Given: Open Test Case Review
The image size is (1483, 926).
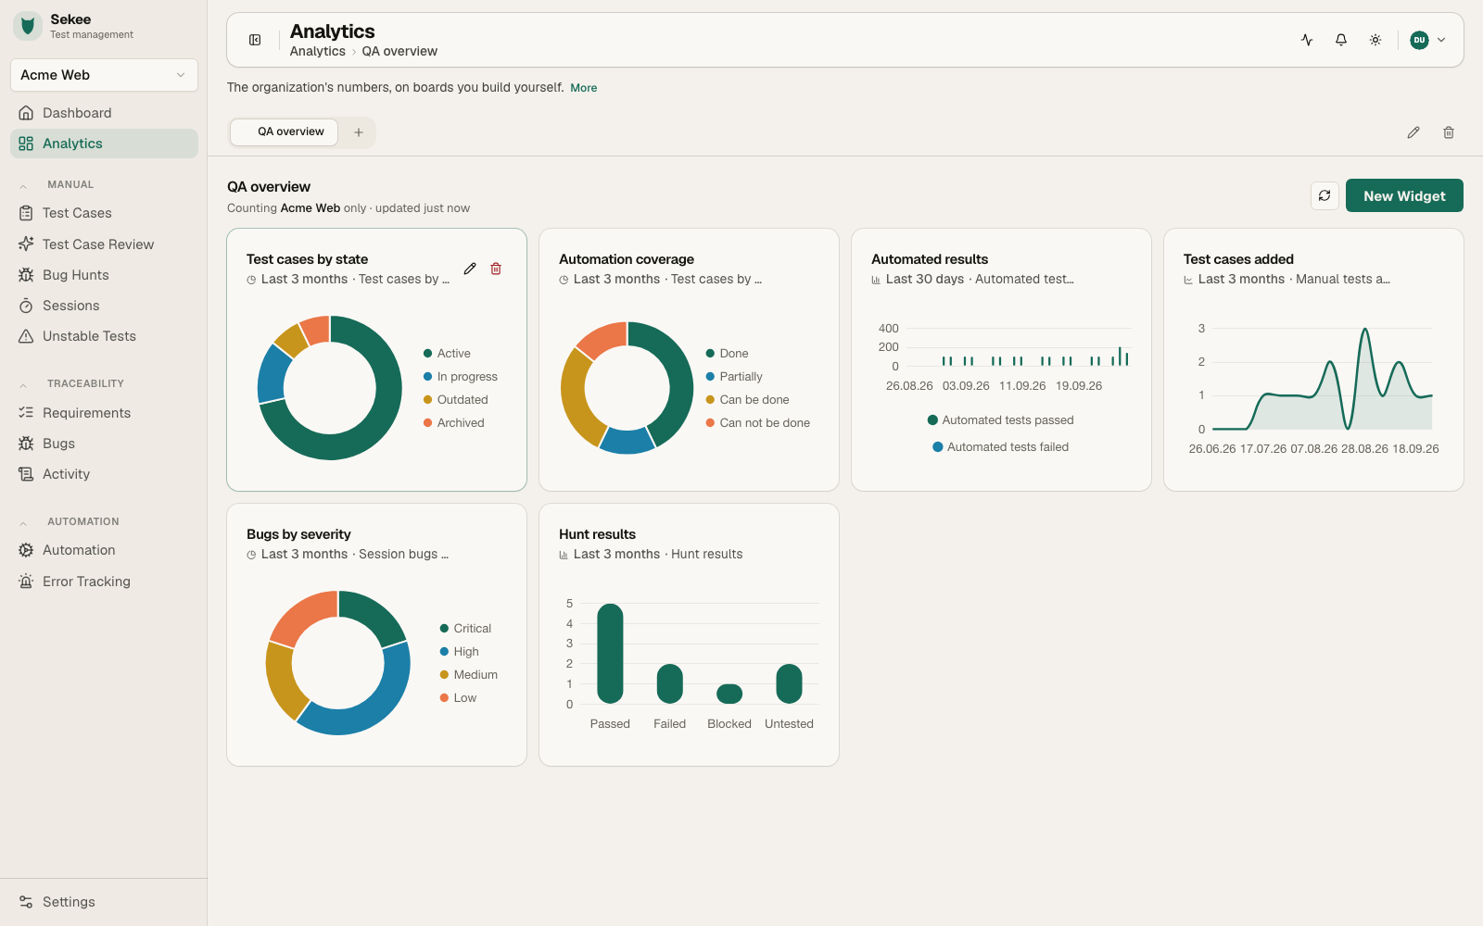Looking at the screenshot, I should (x=104, y=244).
